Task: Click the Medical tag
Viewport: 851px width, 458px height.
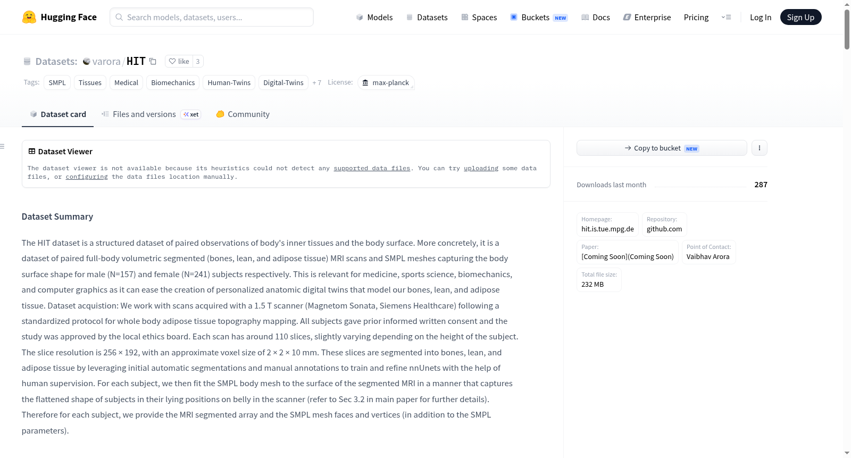Action: click(126, 82)
